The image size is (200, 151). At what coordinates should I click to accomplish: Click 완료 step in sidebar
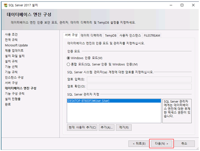point(8,104)
